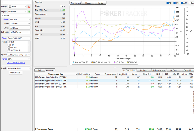This screenshot has width=194, height=131.
Task: Sort by My C Net Won column
Action: [84, 74]
